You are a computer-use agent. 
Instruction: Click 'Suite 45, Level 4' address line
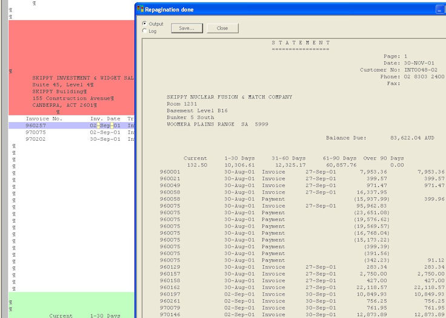click(63, 84)
